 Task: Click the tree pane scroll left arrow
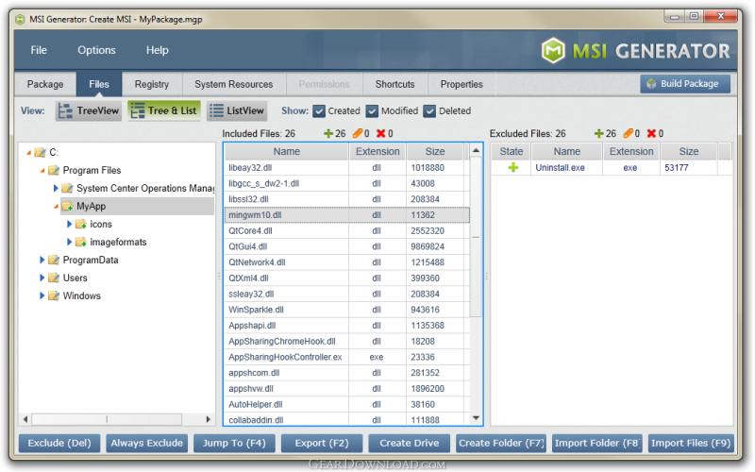pos(25,419)
